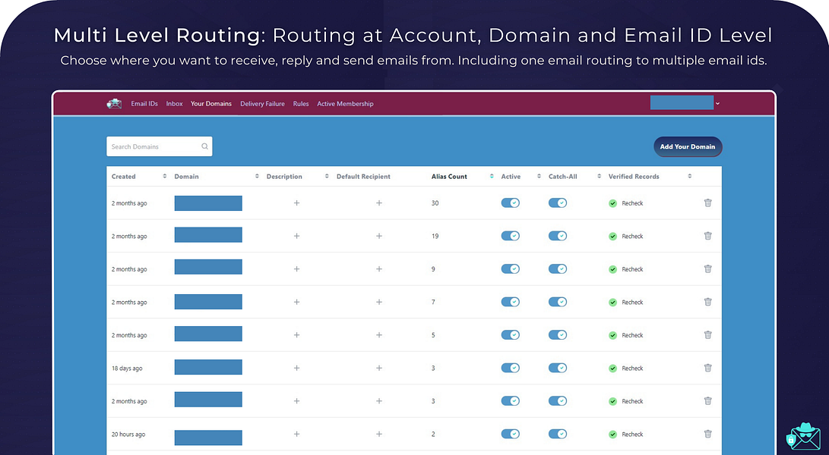Delete the domain with alias count 9

[708, 268]
